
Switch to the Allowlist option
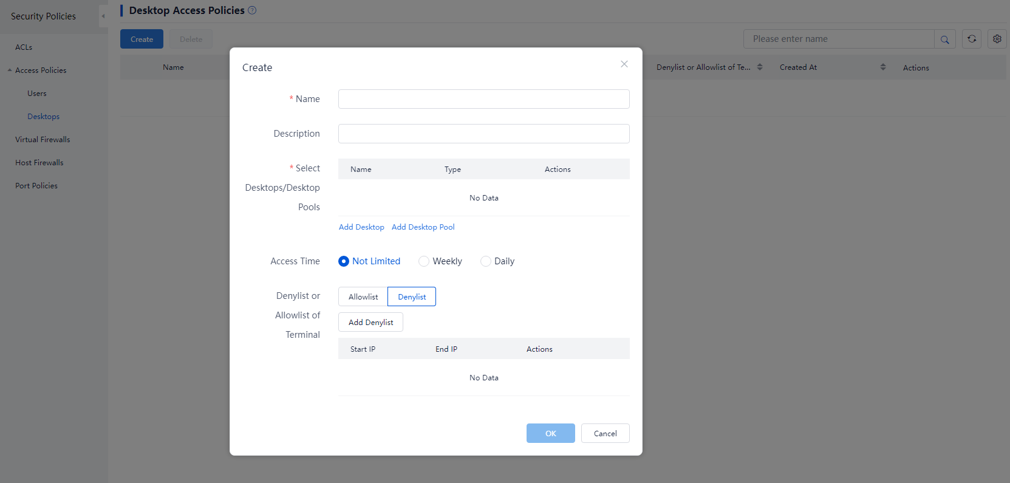[x=363, y=296]
